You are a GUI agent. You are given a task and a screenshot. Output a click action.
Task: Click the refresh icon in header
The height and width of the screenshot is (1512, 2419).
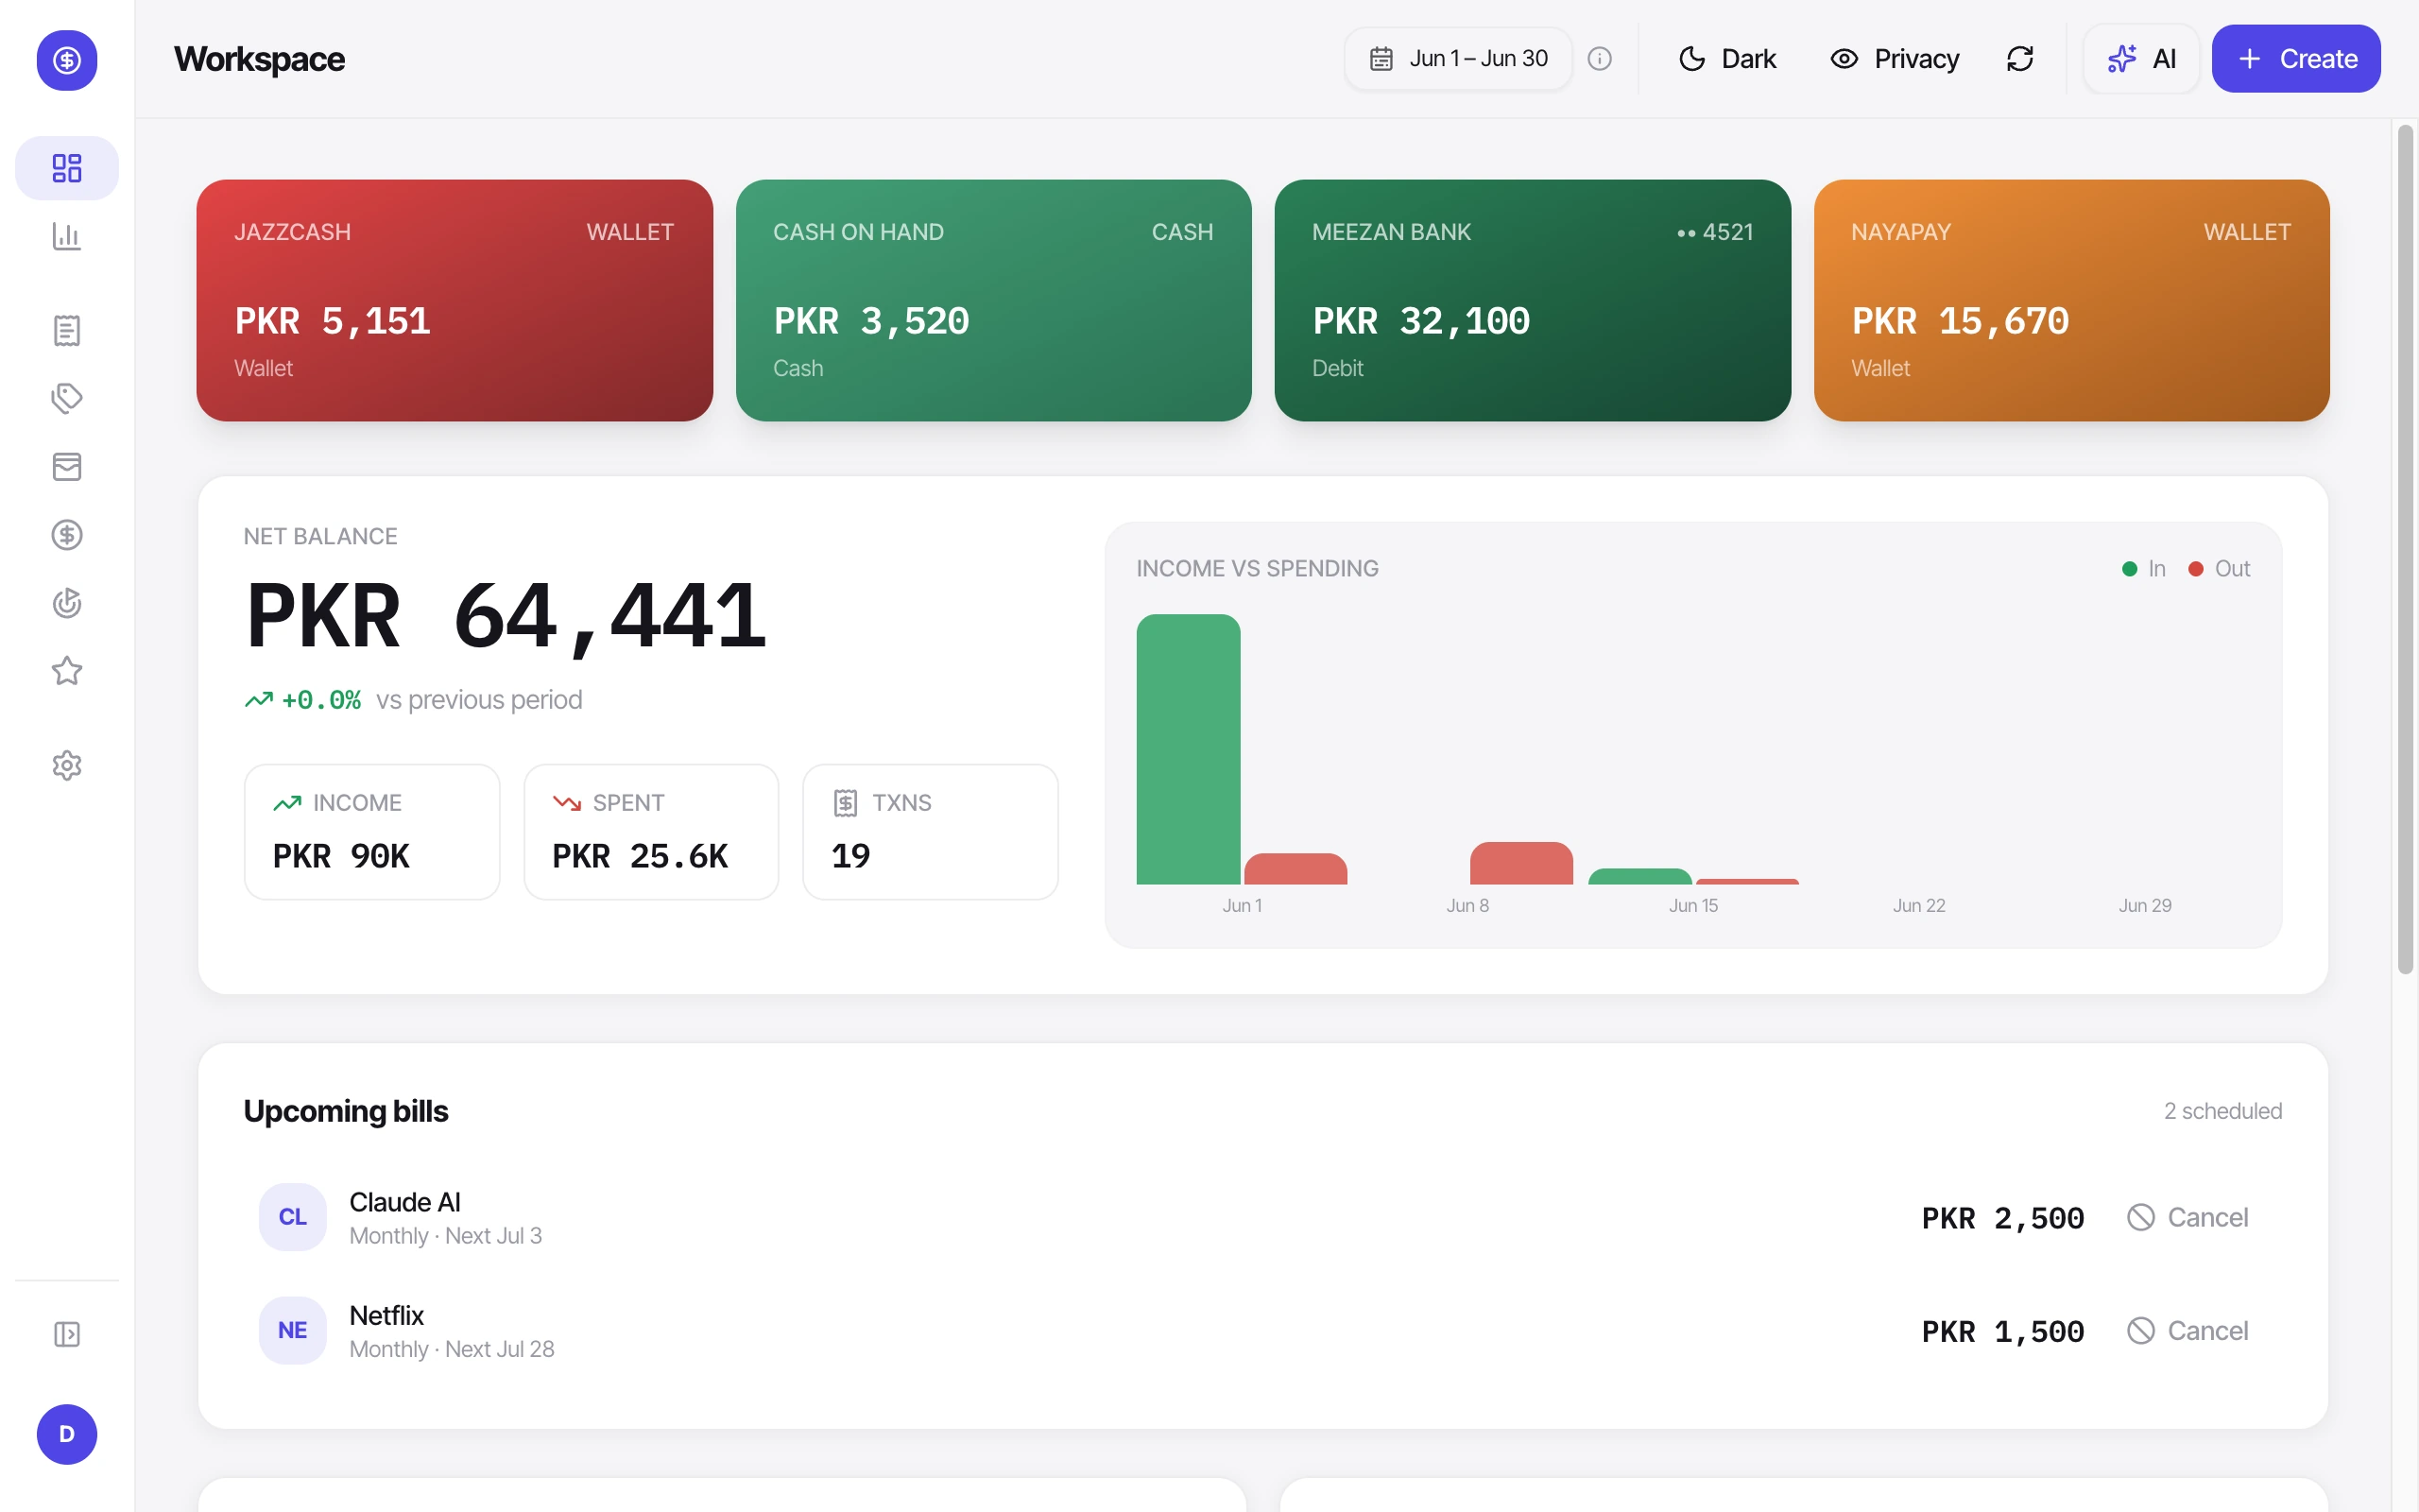click(2020, 59)
